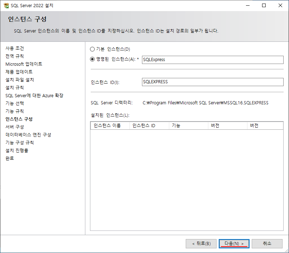Click the named instance field containing SQLExpress

(x=213, y=60)
